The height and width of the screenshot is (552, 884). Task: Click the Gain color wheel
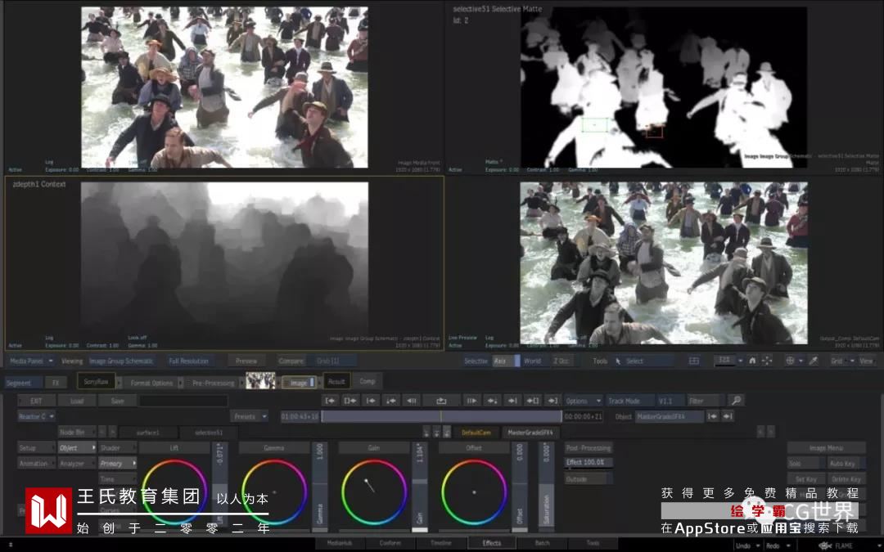(374, 491)
